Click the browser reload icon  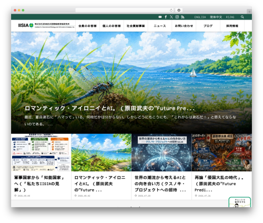171,10
